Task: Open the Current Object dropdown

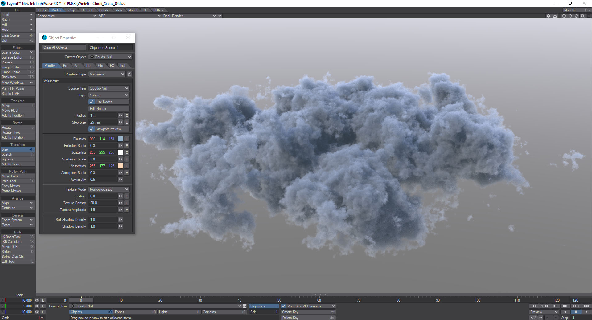Action: click(110, 57)
